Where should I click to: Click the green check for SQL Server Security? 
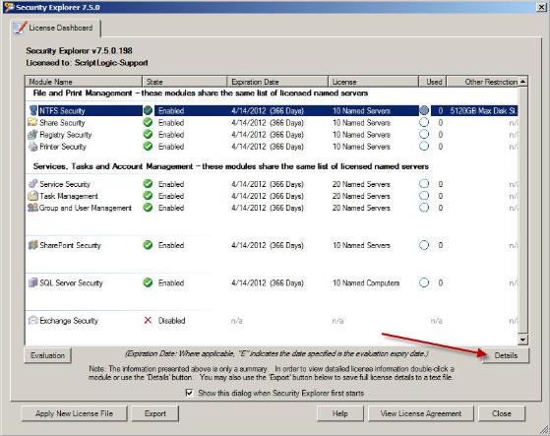pos(148,282)
